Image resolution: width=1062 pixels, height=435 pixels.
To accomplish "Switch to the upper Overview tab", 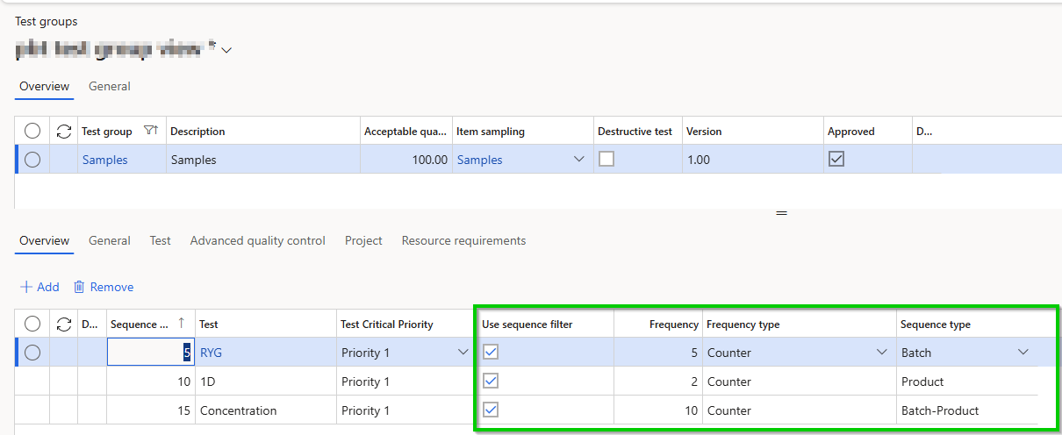I will click(44, 86).
